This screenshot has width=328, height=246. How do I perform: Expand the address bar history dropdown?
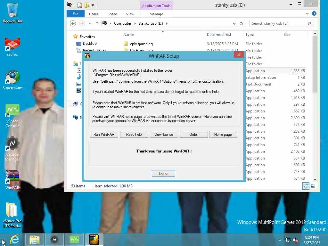234,23
